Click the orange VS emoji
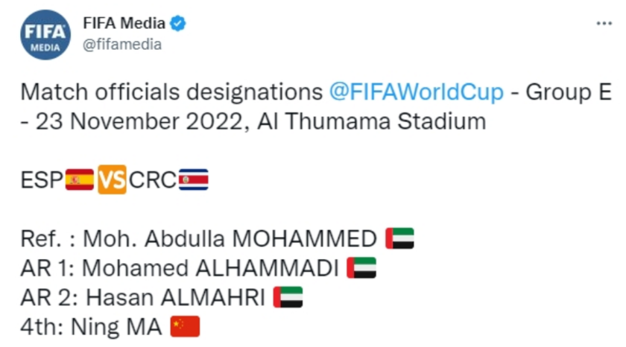This screenshot has width=626, height=347. click(112, 180)
